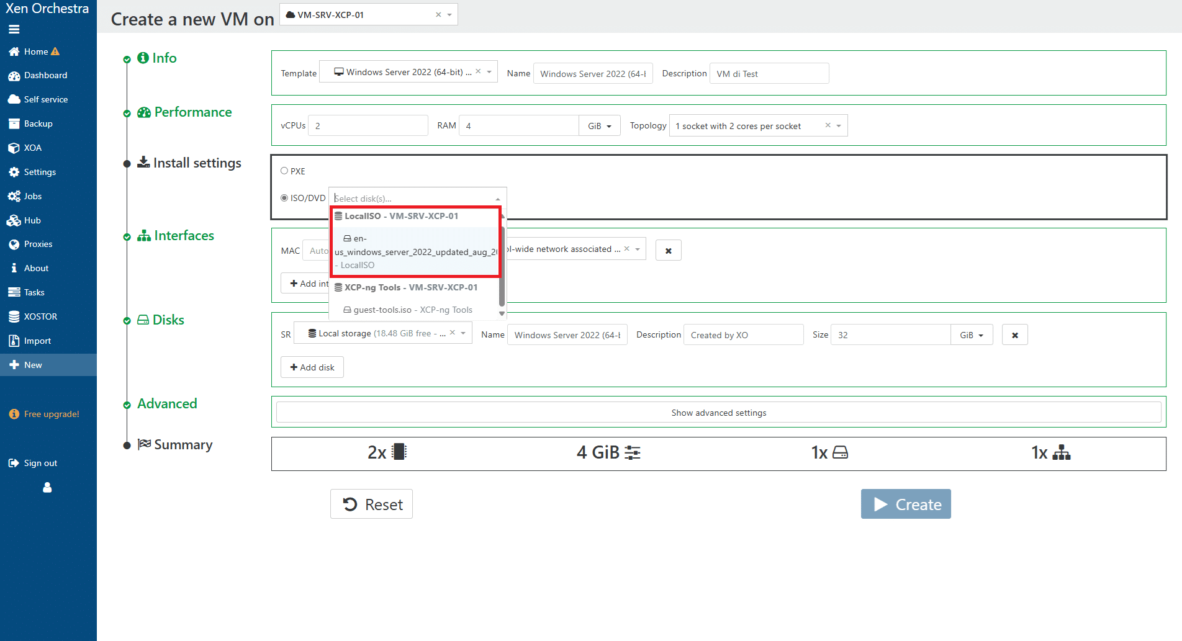Click the Free upgrade link
1182x641 pixels.
52,414
